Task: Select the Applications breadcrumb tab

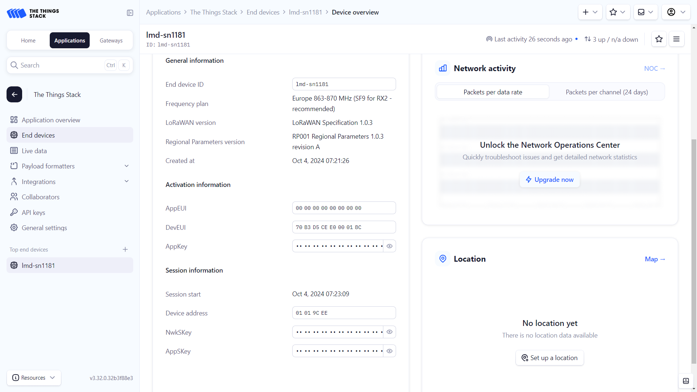Action: coord(163,12)
